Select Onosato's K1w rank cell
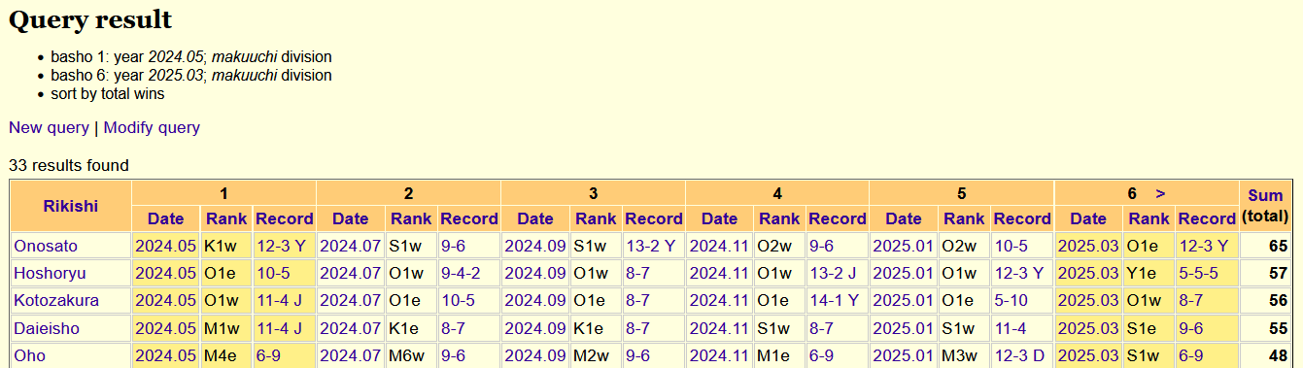Image resolution: width=1303 pixels, height=368 pixels. 226,247
